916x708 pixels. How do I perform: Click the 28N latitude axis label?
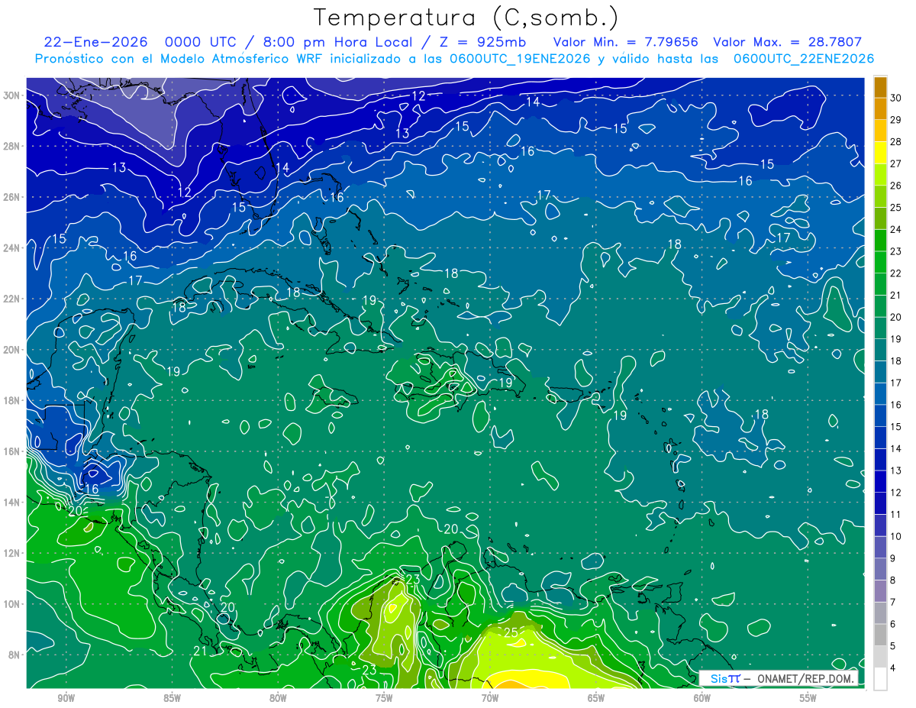click(12, 146)
